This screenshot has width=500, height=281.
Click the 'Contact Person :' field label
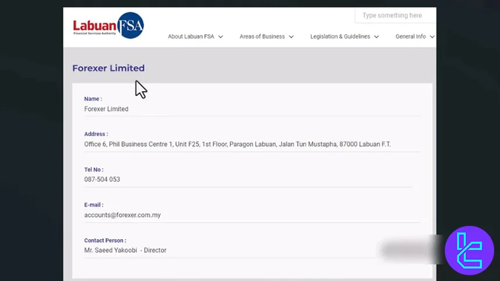pos(105,240)
